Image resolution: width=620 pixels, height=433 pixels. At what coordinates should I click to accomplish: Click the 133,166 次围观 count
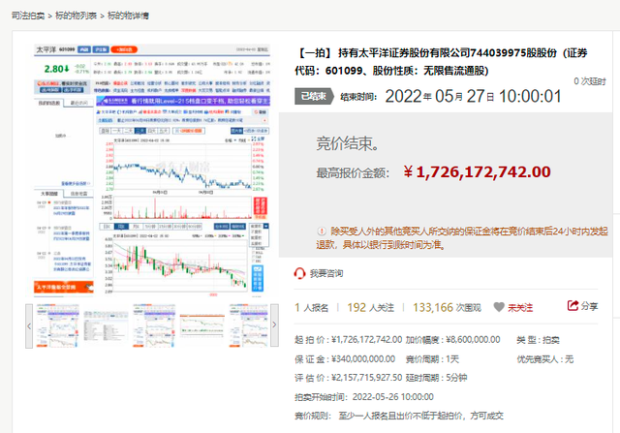point(447,308)
